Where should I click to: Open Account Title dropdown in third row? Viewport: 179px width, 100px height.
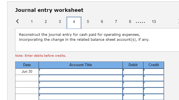coord(81,84)
